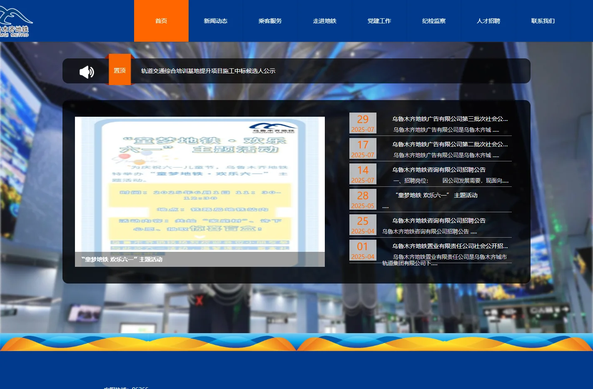
Task: Click the 29 2025-07 date badge
Action: (363, 123)
